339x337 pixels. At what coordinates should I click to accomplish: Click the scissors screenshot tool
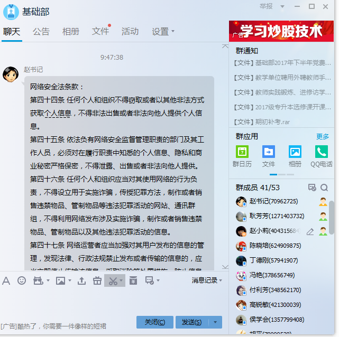coord(112,280)
